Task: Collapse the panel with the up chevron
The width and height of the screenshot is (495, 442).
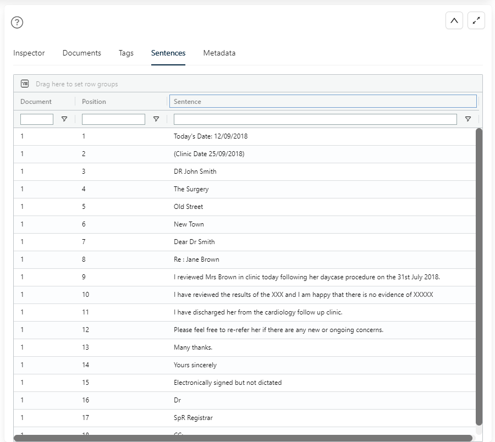Action: pyautogui.click(x=454, y=21)
